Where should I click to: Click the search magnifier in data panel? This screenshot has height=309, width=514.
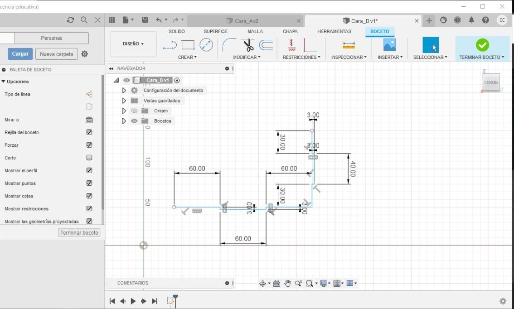pos(84,20)
